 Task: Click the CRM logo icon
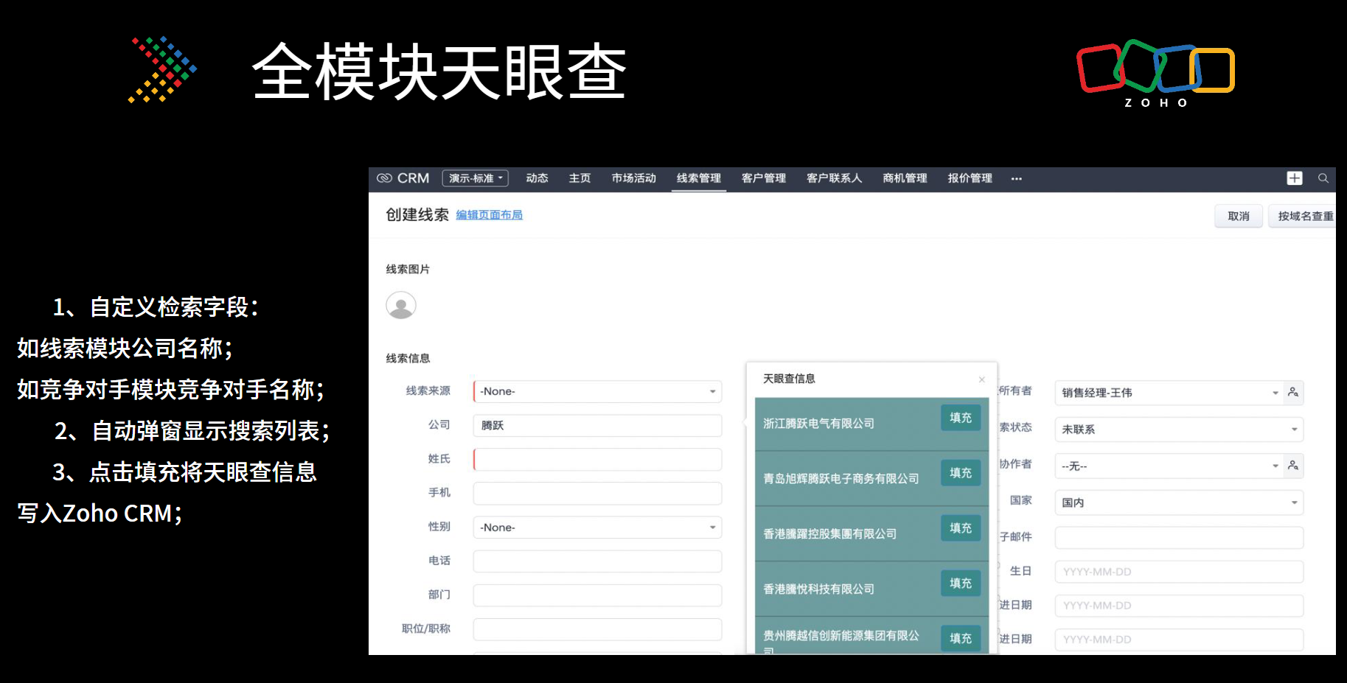(x=384, y=178)
